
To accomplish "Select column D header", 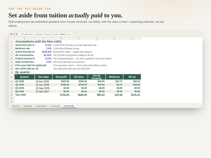I will coord(61,38).
